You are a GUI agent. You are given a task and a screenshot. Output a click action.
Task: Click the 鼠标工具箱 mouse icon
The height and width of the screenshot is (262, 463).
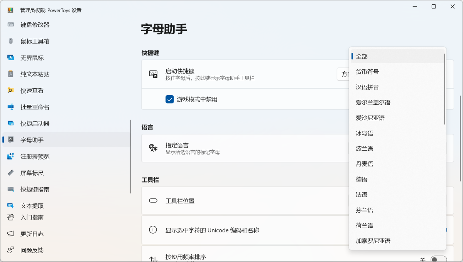point(11,41)
